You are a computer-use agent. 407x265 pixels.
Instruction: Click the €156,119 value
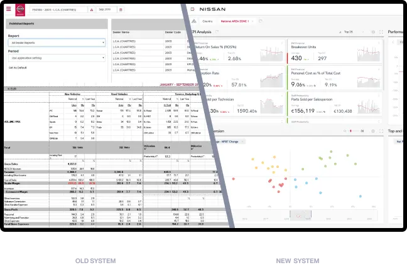303,111
